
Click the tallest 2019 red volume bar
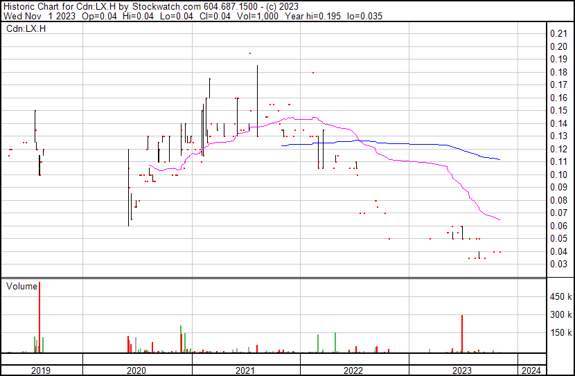tap(39, 317)
